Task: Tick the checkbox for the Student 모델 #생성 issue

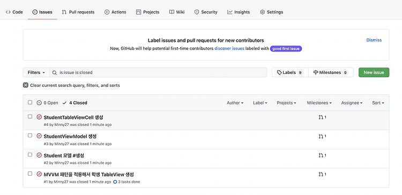Action: (30, 154)
